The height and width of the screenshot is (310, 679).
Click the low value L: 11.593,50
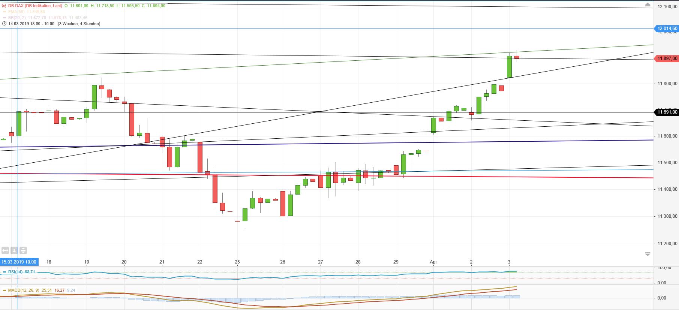pyautogui.click(x=128, y=6)
